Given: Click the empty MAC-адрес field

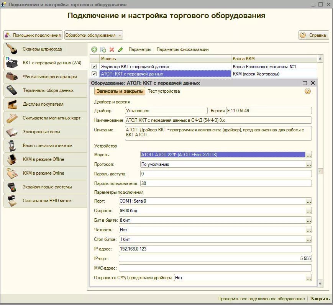Looking at the screenshot, I should 215,268.
